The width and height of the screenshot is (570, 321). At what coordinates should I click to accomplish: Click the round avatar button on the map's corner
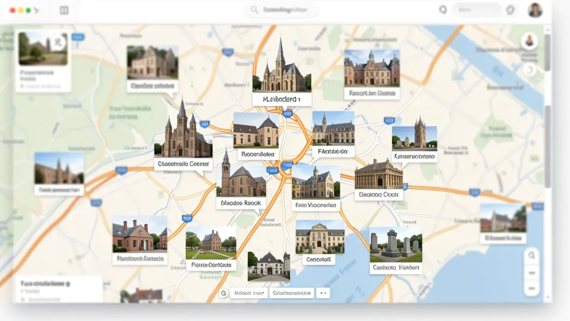pyautogui.click(x=529, y=41)
